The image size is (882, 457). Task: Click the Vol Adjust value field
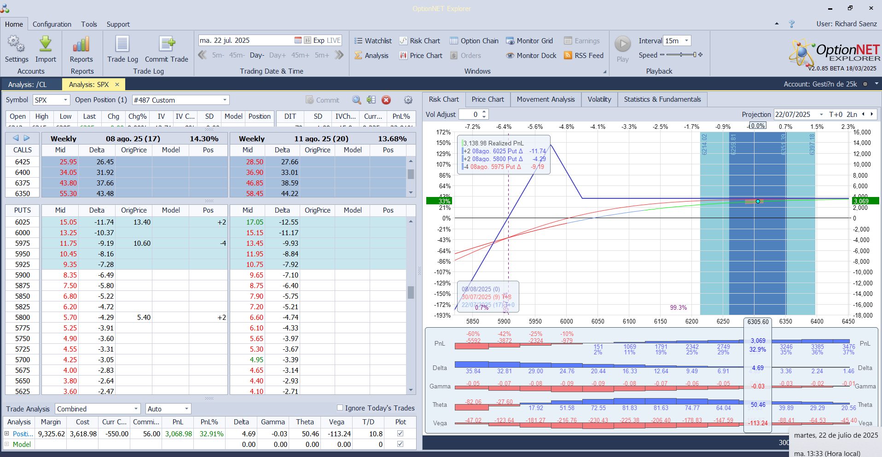pyautogui.click(x=470, y=115)
